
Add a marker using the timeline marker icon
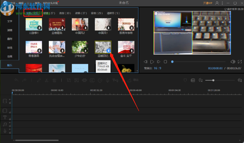pyautogui.click(x=185, y=80)
